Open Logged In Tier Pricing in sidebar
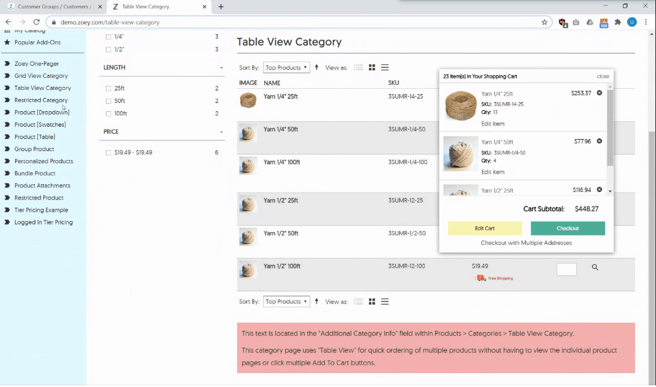656x387 pixels. pos(44,222)
